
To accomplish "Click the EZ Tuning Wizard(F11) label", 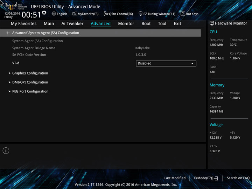I will coord(159,14).
